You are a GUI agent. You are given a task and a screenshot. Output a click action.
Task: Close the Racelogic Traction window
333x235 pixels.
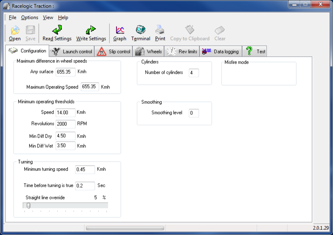click(321, 4)
